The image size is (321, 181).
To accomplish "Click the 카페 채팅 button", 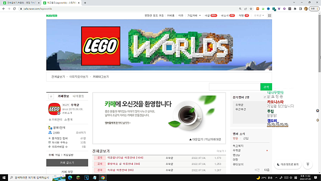I will click(67, 172).
